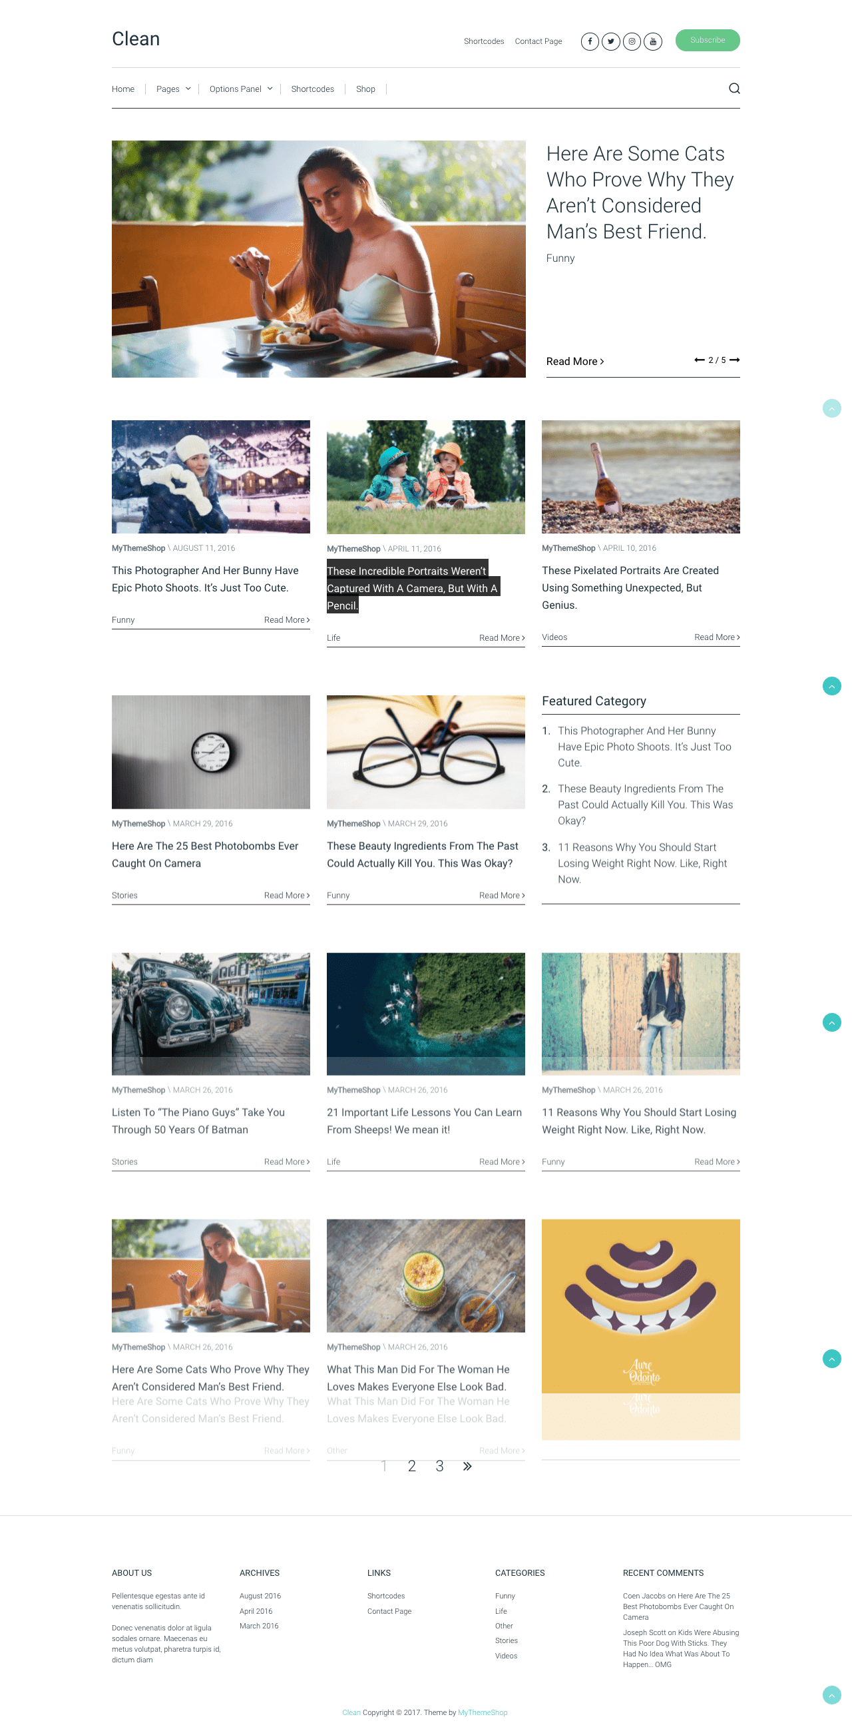The height and width of the screenshot is (1729, 852).
Task: Open the Twitter social icon
Action: [610, 41]
